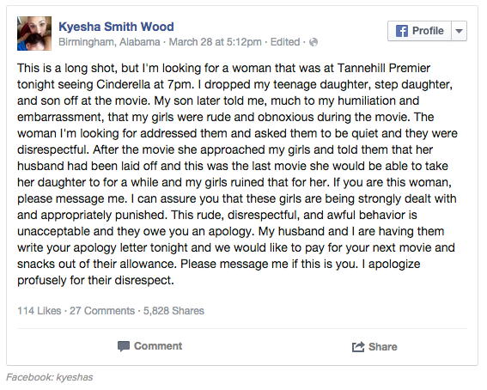Viewport: 487px width, 390px height.
Task: Show the 5,828 Shares list
Action: tap(173, 310)
